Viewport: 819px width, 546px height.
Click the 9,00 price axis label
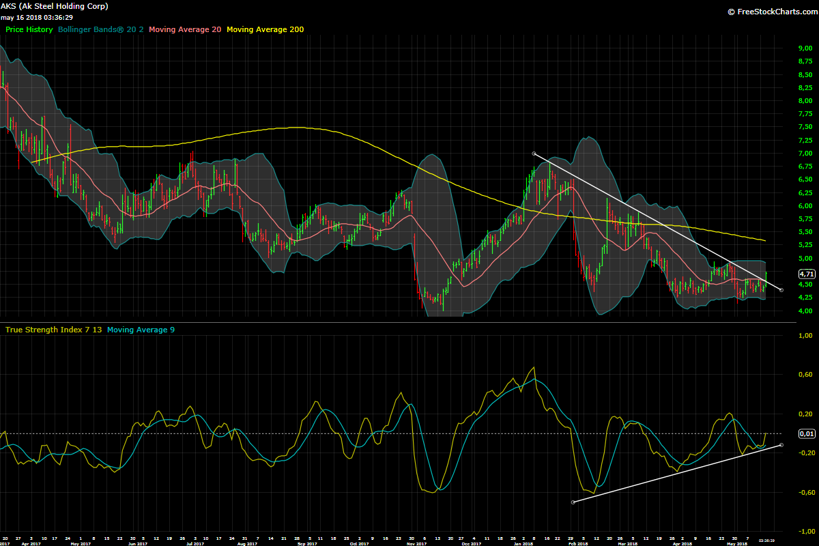805,48
